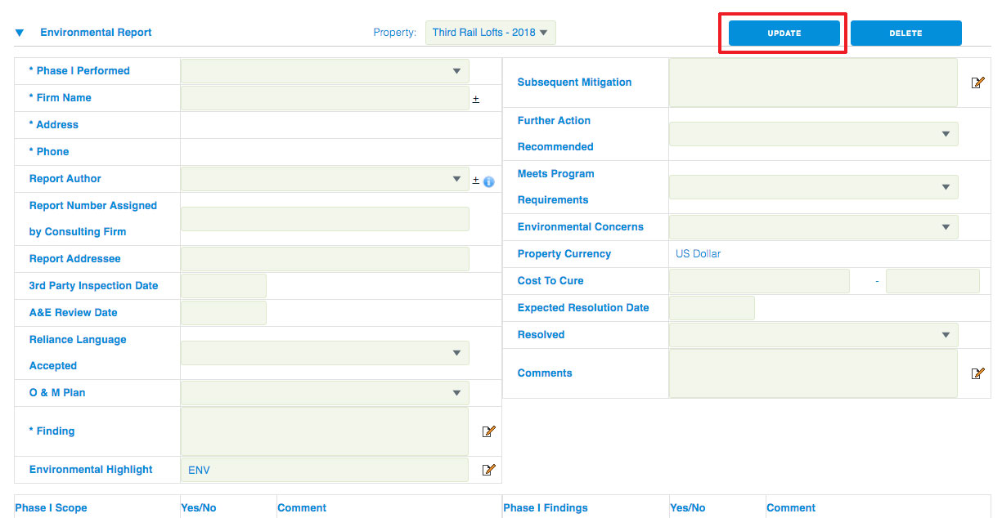
Task: Click the Phase I Findings column header
Action: coord(546,508)
